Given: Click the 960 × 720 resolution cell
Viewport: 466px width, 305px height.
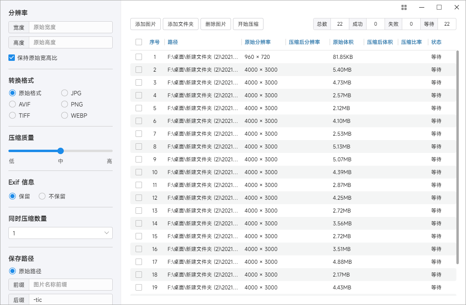Looking at the screenshot, I should point(257,57).
